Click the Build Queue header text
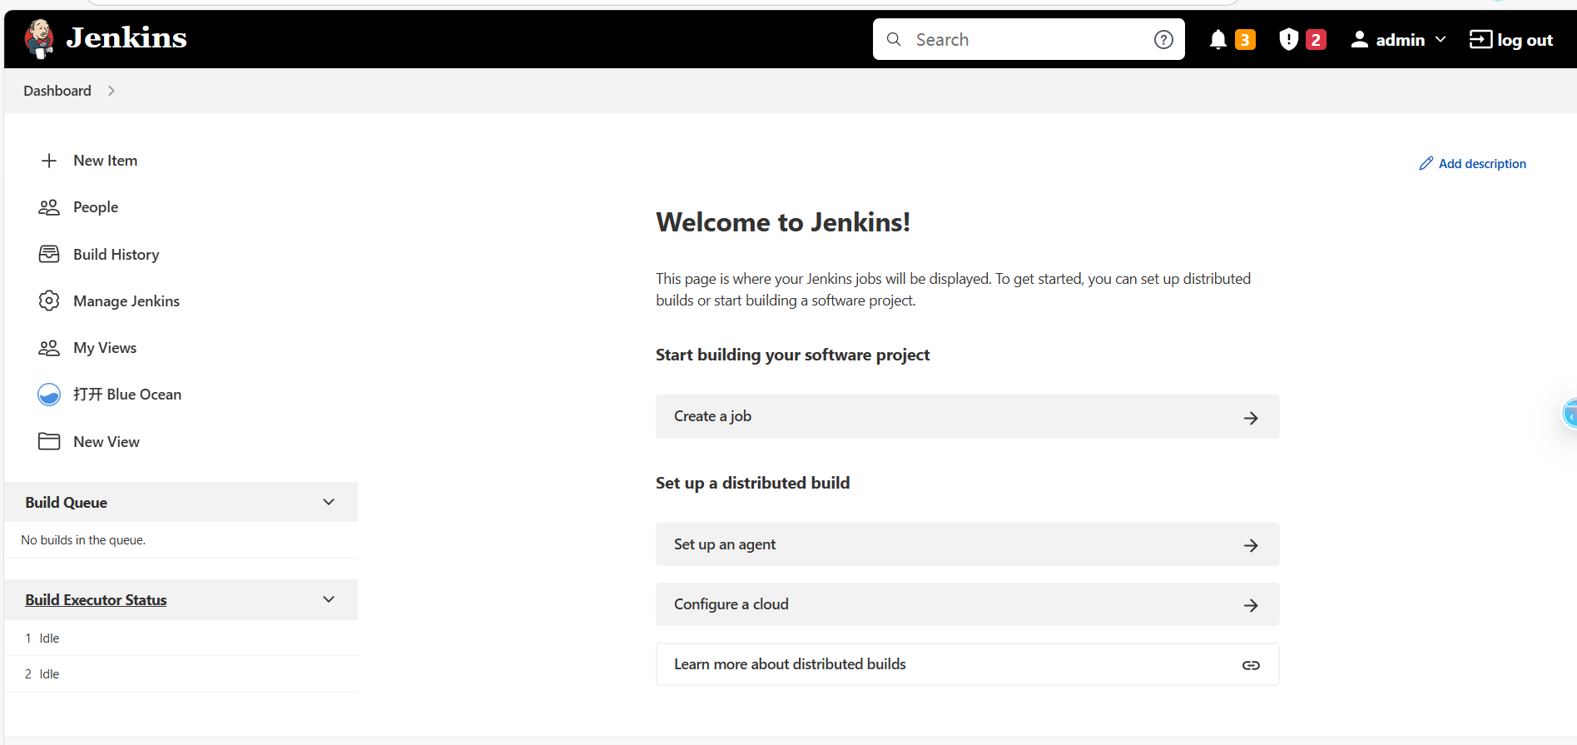This screenshot has height=745, width=1577. 66,503
